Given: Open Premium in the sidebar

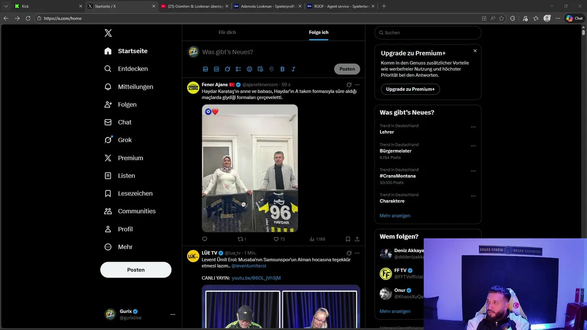Looking at the screenshot, I should tap(124, 158).
